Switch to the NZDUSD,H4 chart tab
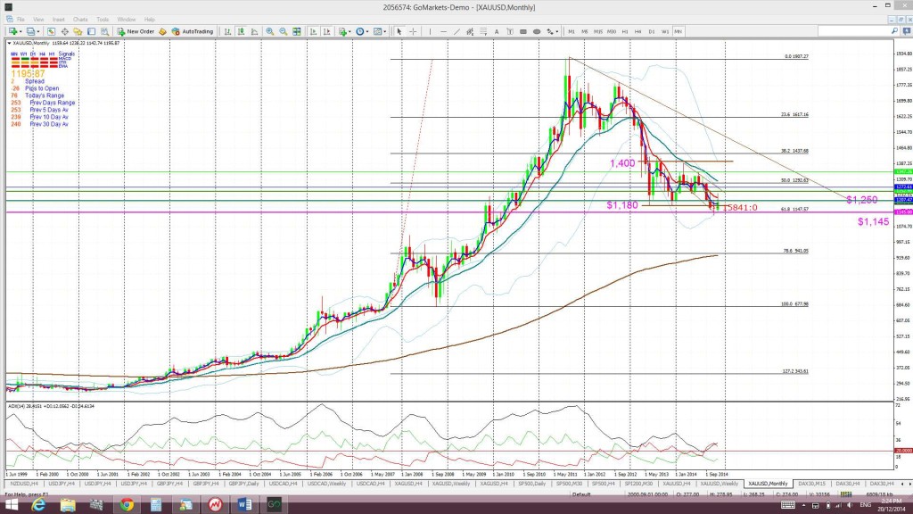913x514 pixels. [x=24, y=484]
